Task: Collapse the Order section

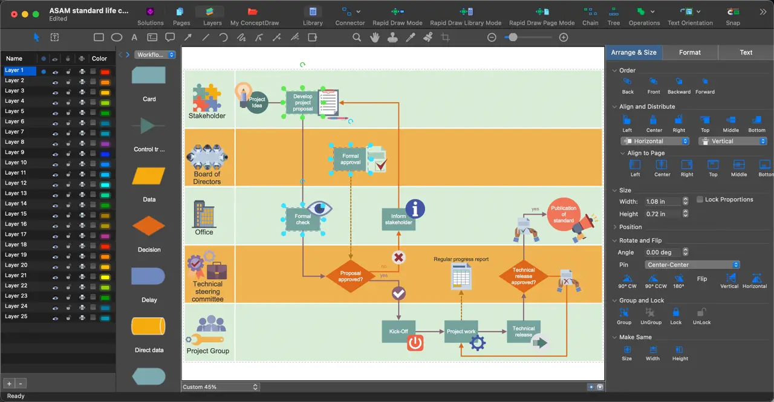Action: point(615,71)
